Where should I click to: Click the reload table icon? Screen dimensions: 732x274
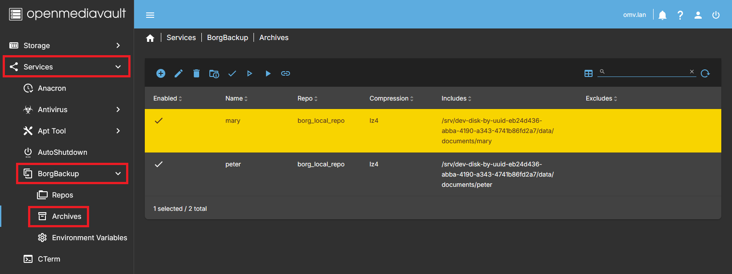click(x=705, y=73)
